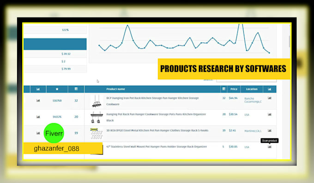Sort table by Location header

pos(252,89)
